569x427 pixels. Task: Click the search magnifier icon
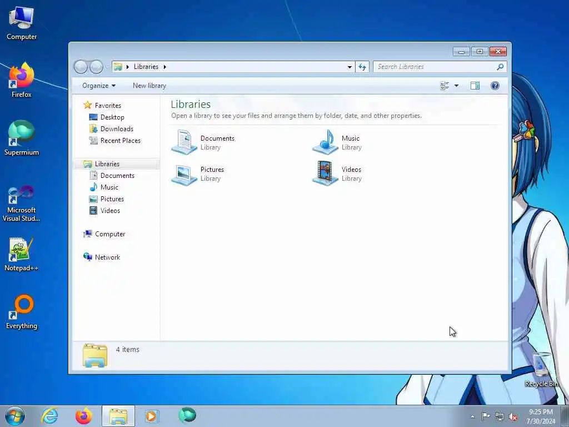500,67
